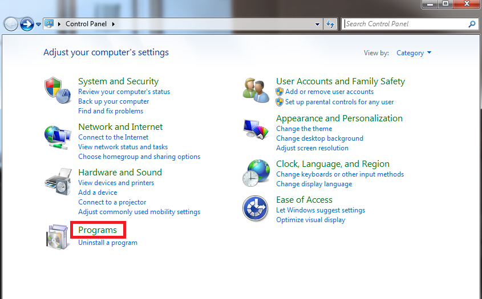Click the Network and Internet globe icon

58,137
